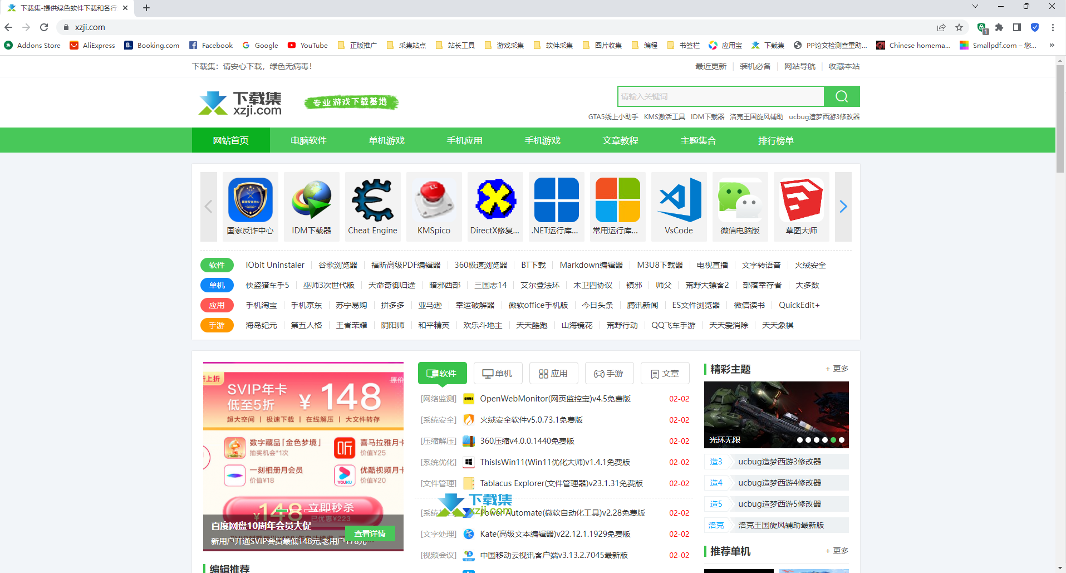Open ucbug造梦西游3修改器 sidebar link

[779, 462]
